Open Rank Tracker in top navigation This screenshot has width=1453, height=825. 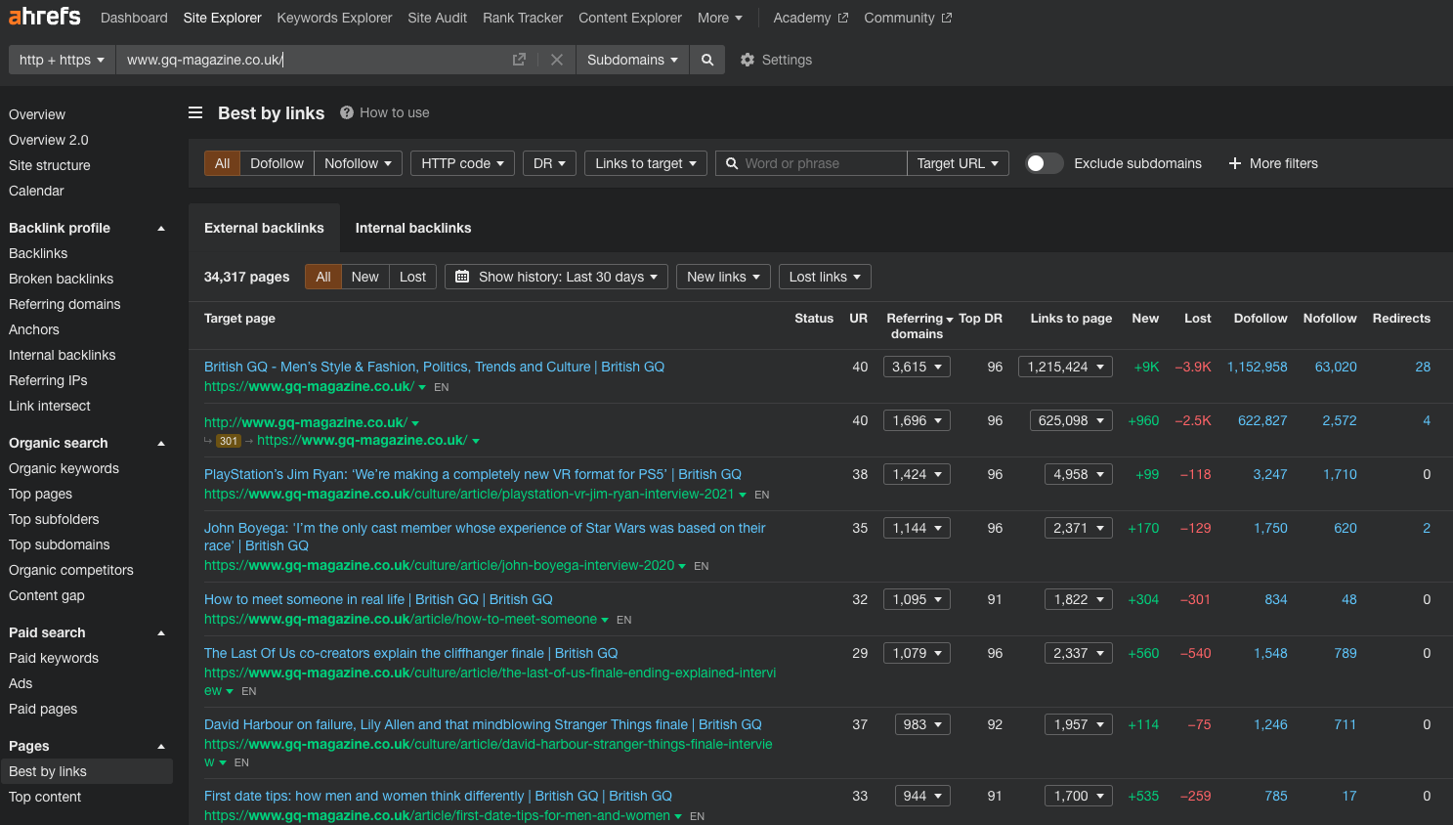(x=523, y=18)
